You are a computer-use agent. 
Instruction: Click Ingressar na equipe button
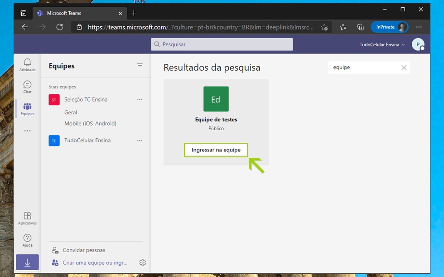(216, 150)
